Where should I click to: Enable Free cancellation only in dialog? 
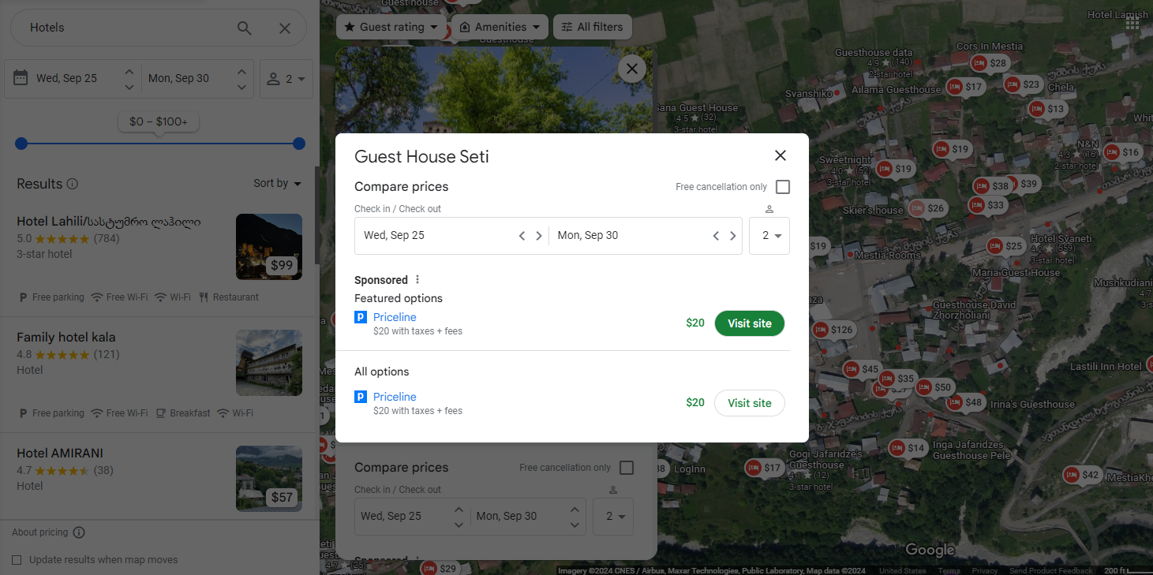[x=783, y=187]
